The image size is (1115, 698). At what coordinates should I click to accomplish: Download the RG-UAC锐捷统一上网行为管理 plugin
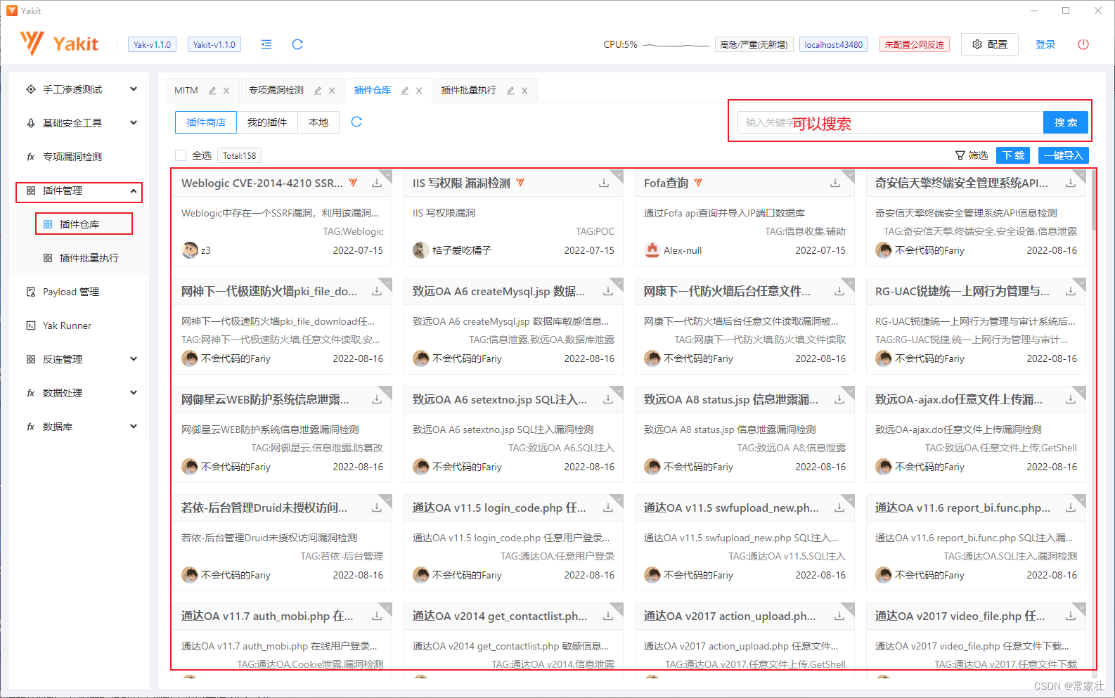[1071, 291]
